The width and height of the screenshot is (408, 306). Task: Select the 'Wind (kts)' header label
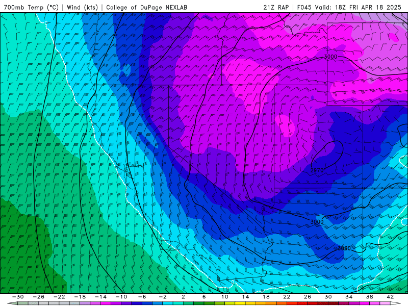(82, 7)
